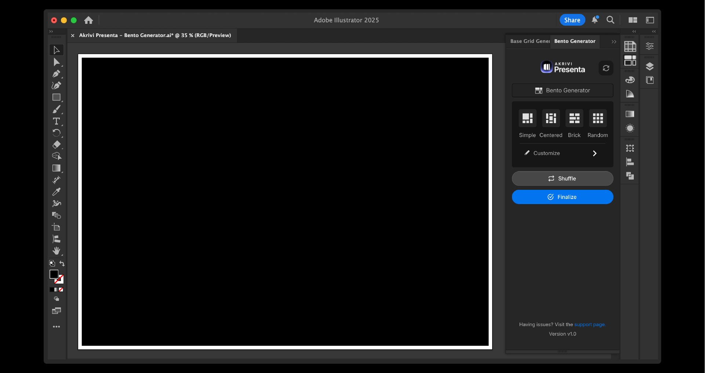
Task: Open the Bento Generator dock icon
Action: coord(630,60)
